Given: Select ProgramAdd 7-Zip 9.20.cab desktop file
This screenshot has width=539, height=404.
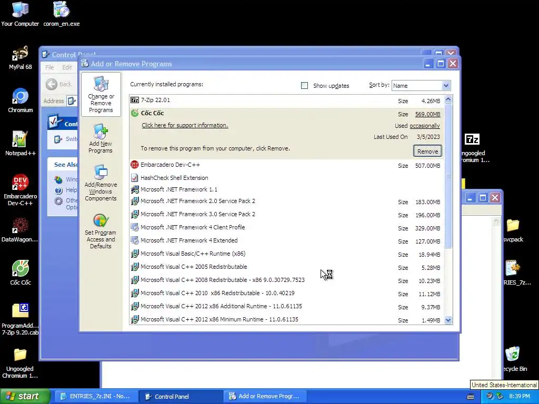Looking at the screenshot, I should [20, 319].
